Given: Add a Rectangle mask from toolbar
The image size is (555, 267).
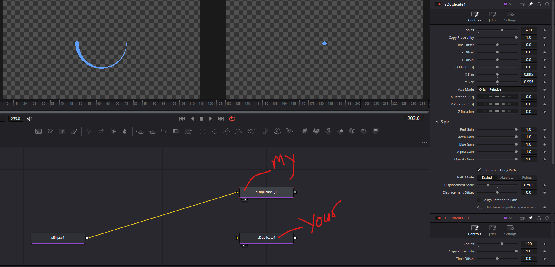Looking at the screenshot, I should [203, 131].
